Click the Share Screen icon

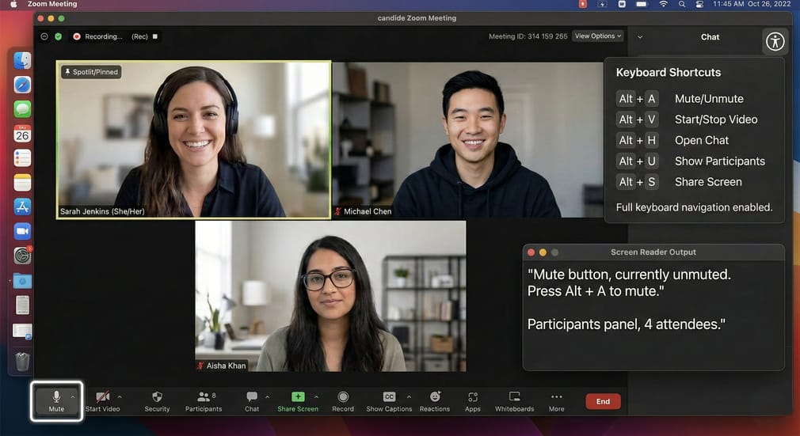297,397
